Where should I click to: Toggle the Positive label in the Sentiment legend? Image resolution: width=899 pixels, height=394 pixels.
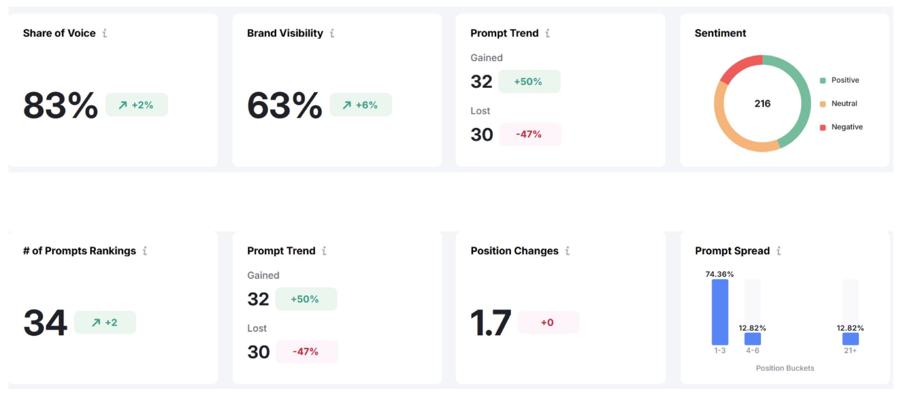coord(845,80)
